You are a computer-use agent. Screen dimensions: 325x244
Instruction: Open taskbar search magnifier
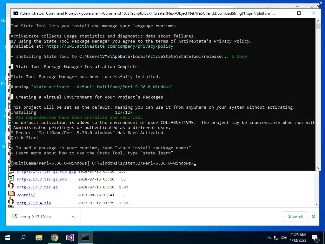click(23, 237)
